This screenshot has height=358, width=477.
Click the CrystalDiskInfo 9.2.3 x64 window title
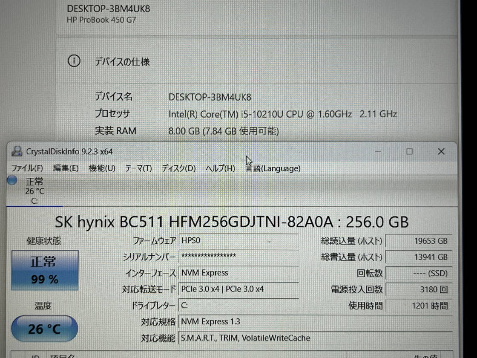pyautogui.click(x=69, y=151)
